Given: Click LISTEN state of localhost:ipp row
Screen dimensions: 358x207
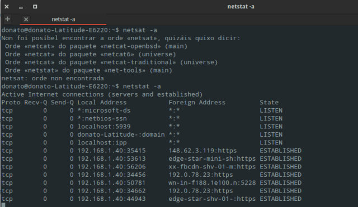Looking at the screenshot, I should click(x=271, y=142).
